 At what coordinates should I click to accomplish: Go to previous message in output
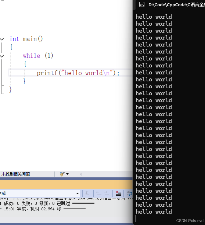coord(99,193)
